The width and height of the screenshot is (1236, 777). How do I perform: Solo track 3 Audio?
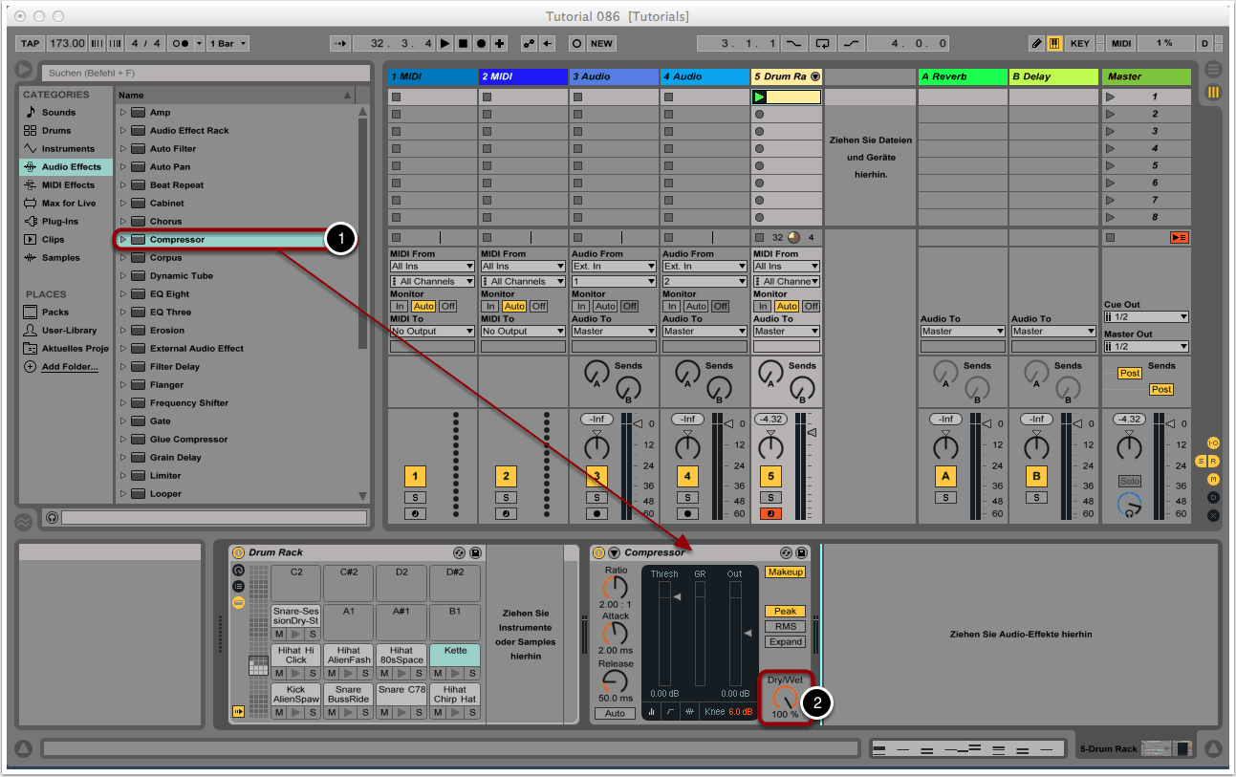tap(596, 498)
